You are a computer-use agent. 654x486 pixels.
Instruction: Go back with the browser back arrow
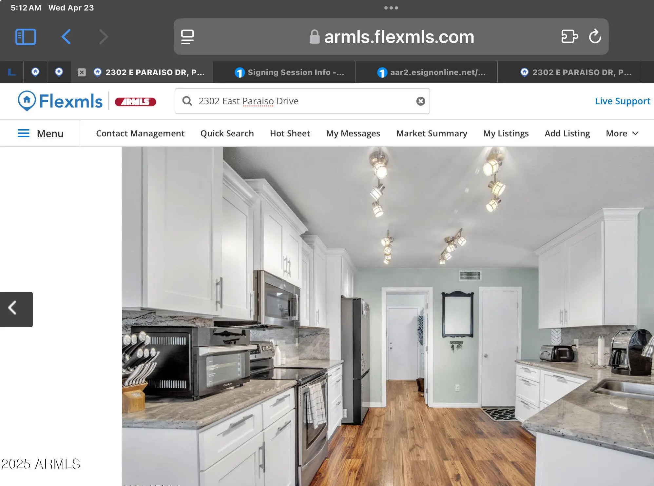click(x=66, y=37)
